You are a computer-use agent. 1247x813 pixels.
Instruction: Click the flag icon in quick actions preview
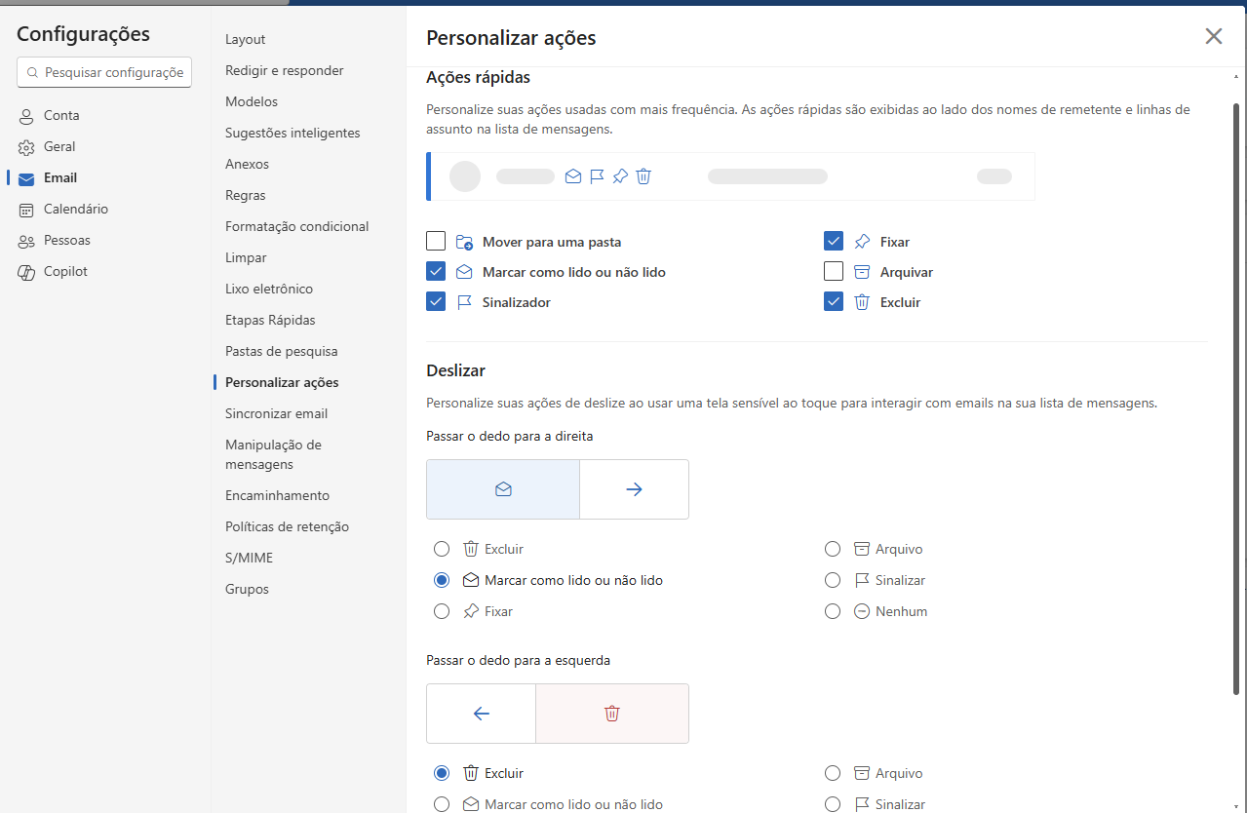click(x=597, y=176)
